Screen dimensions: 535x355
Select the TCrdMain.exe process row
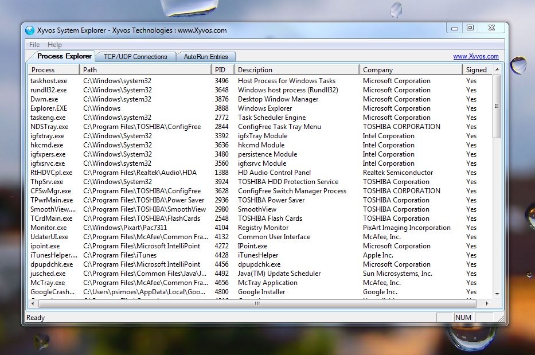click(x=260, y=219)
